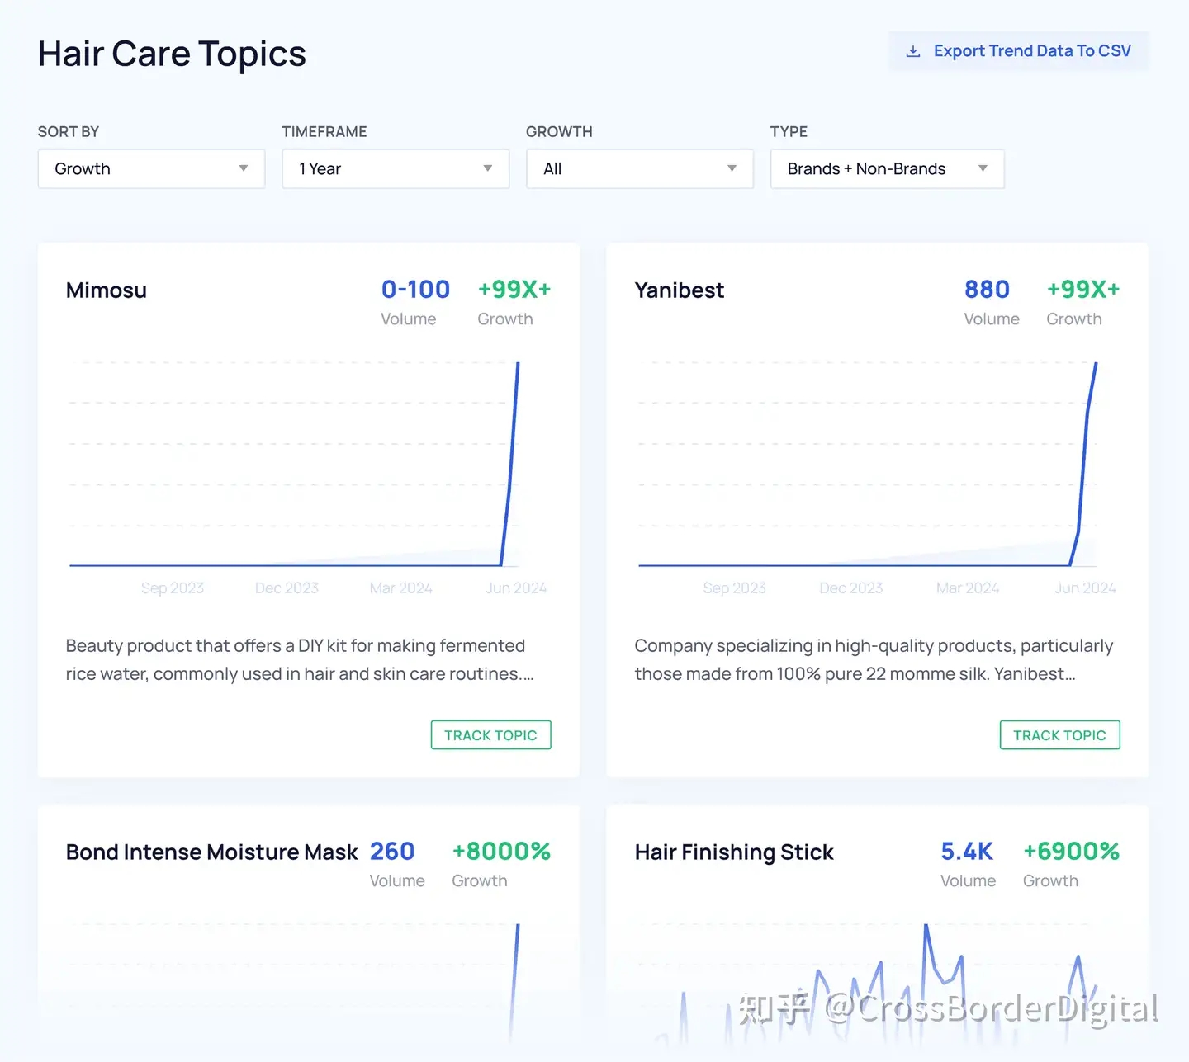1189x1062 pixels.
Task: Open the Growth filter set to All
Action: 639,169
